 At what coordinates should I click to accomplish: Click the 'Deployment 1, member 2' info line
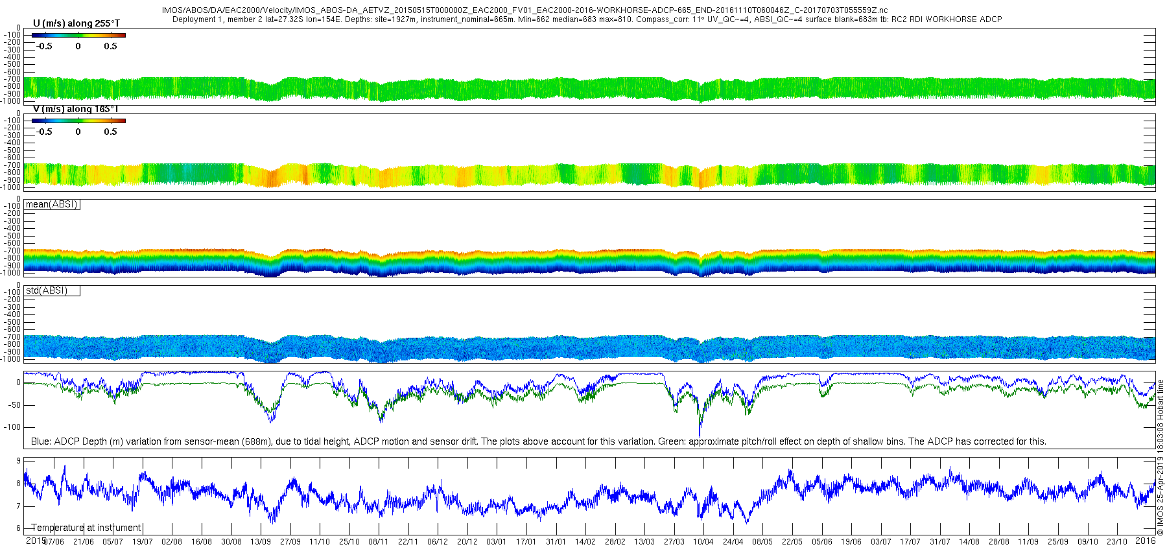(x=587, y=19)
